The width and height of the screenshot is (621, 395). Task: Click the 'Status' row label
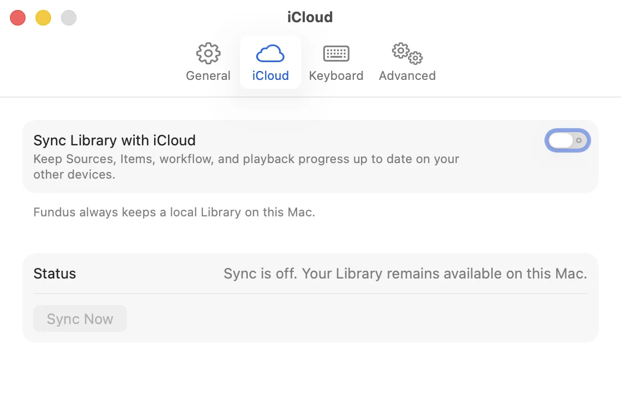click(55, 274)
